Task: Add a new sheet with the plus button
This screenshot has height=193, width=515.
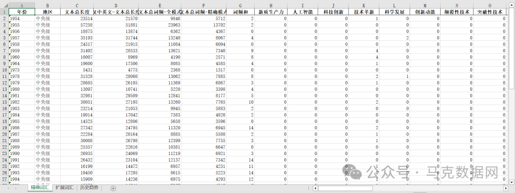Action: (113, 188)
